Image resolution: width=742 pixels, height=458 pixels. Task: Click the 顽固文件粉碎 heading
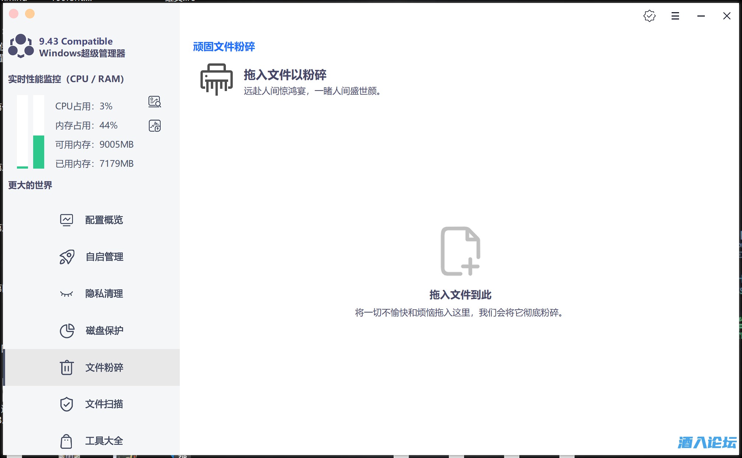(224, 47)
